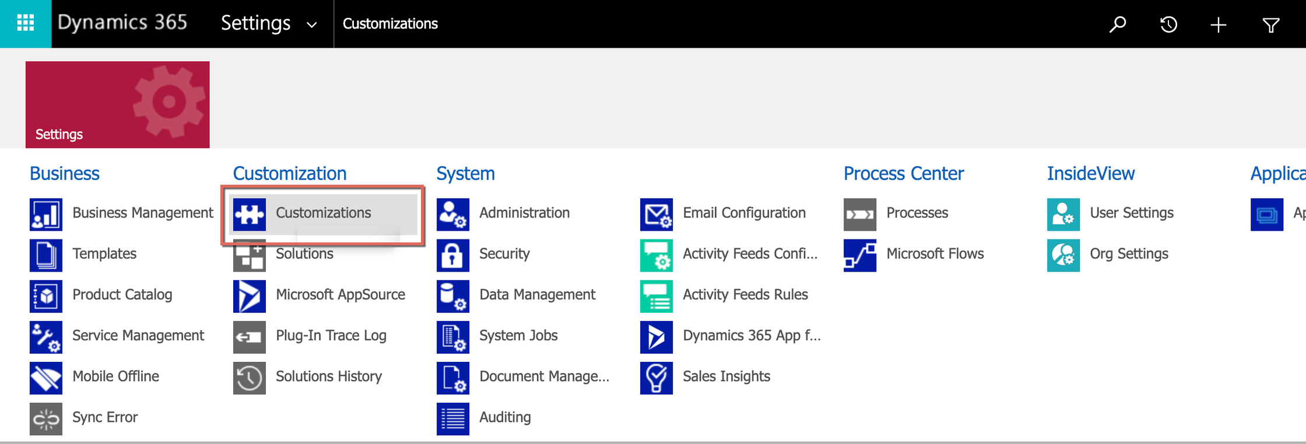Viewport: 1306px width, 444px height.
Task: Click the Sync Error icon
Action: (x=46, y=418)
